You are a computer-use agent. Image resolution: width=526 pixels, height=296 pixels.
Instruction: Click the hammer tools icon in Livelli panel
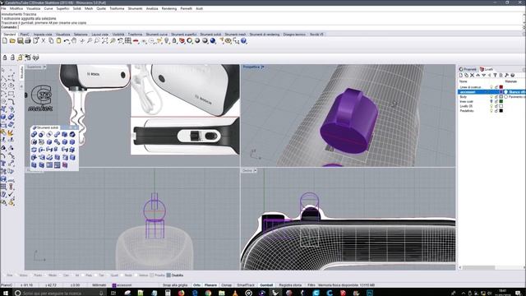506,75
